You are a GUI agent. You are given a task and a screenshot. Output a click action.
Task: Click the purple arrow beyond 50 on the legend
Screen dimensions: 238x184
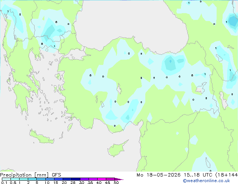pos(119,179)
